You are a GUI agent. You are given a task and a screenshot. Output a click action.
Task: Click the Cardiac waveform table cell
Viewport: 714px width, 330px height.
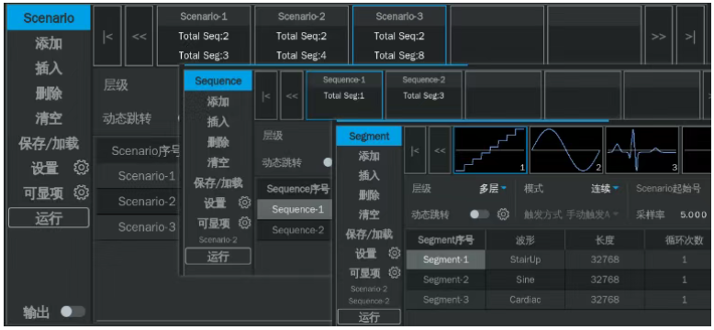click(525, 300)
